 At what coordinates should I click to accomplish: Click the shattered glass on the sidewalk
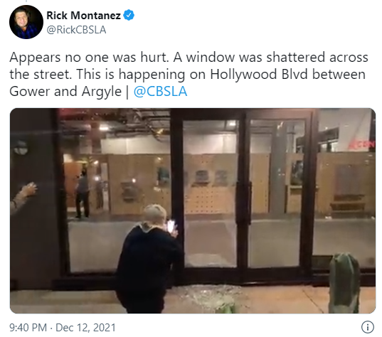[x=210, y=299]
